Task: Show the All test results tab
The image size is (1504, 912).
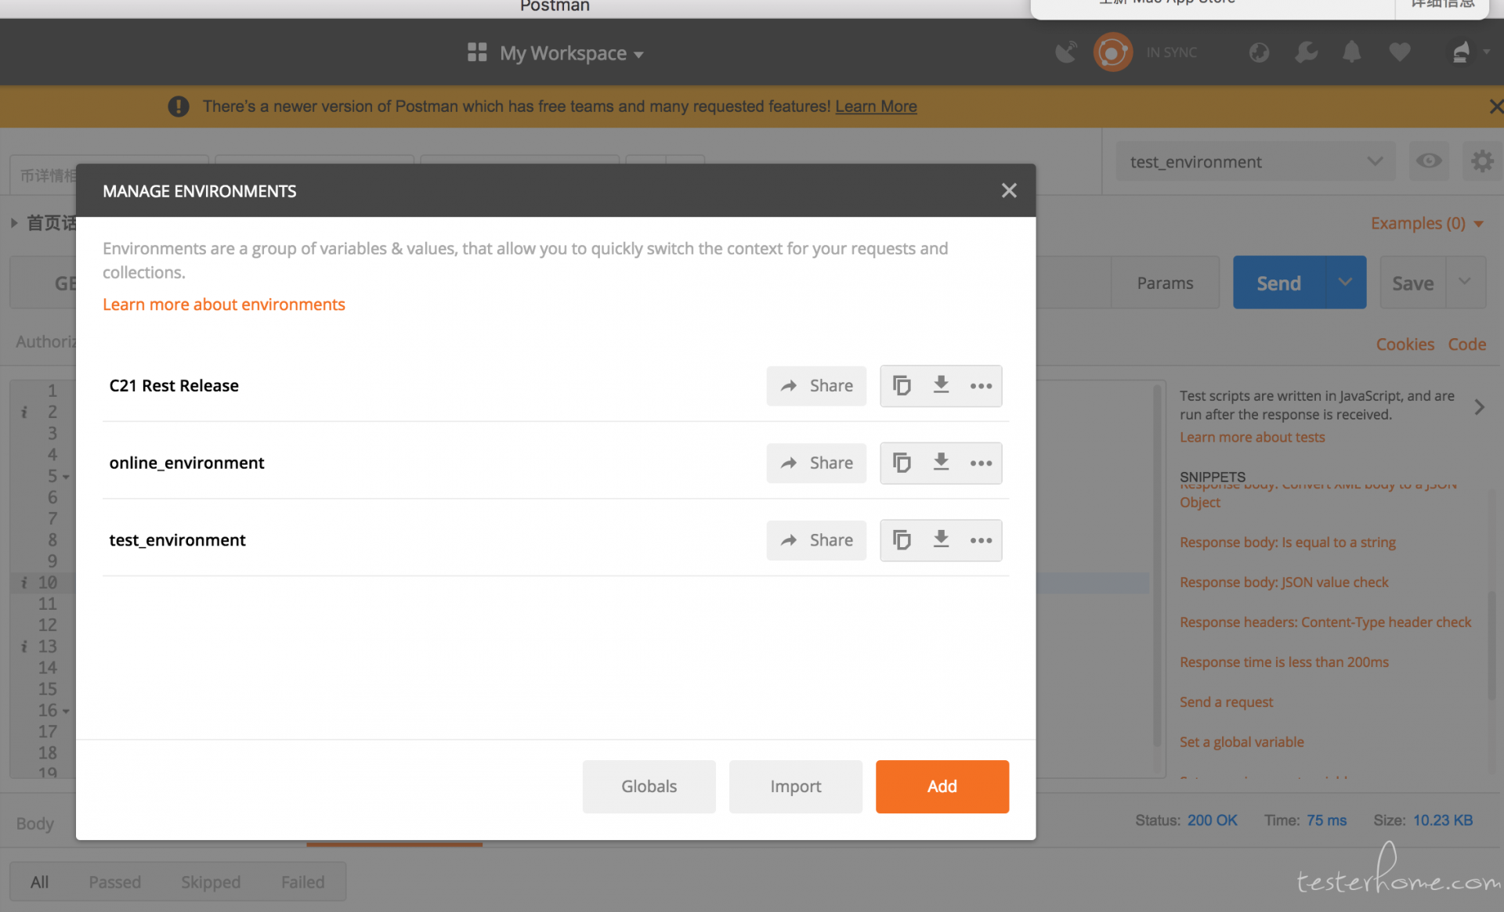Action: [x=39, y=881]
